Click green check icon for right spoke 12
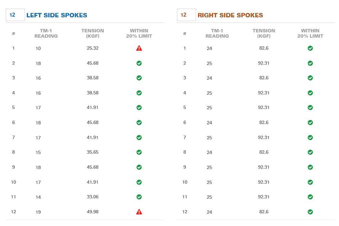 point(310,212)
